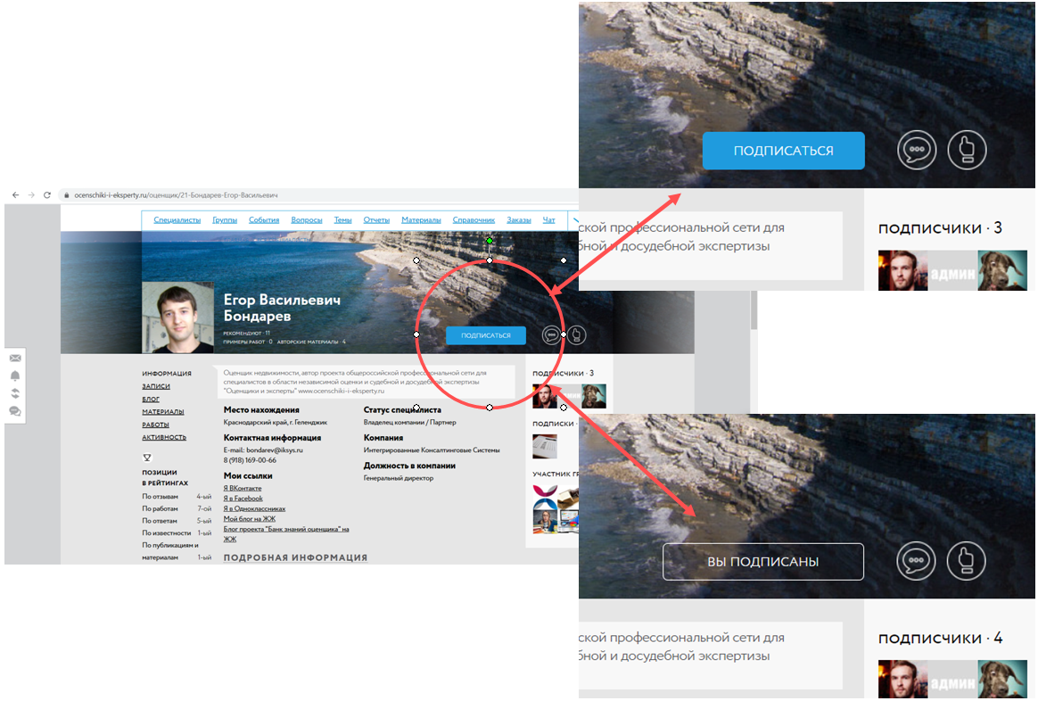Go to the События section
Screen dimensions: 1038x701
[x=264, y=219]
